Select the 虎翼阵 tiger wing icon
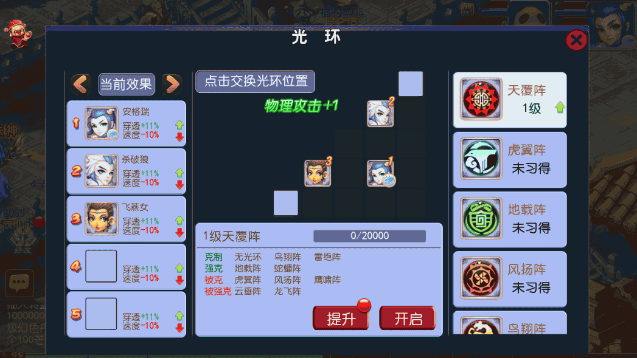637x358 pixels. pos(481,159)
